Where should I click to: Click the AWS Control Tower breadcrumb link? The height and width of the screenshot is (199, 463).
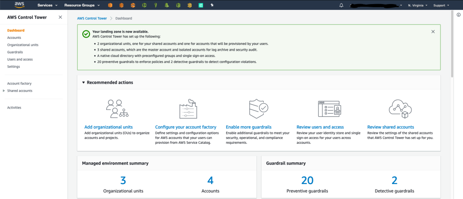tap(92, 18)
